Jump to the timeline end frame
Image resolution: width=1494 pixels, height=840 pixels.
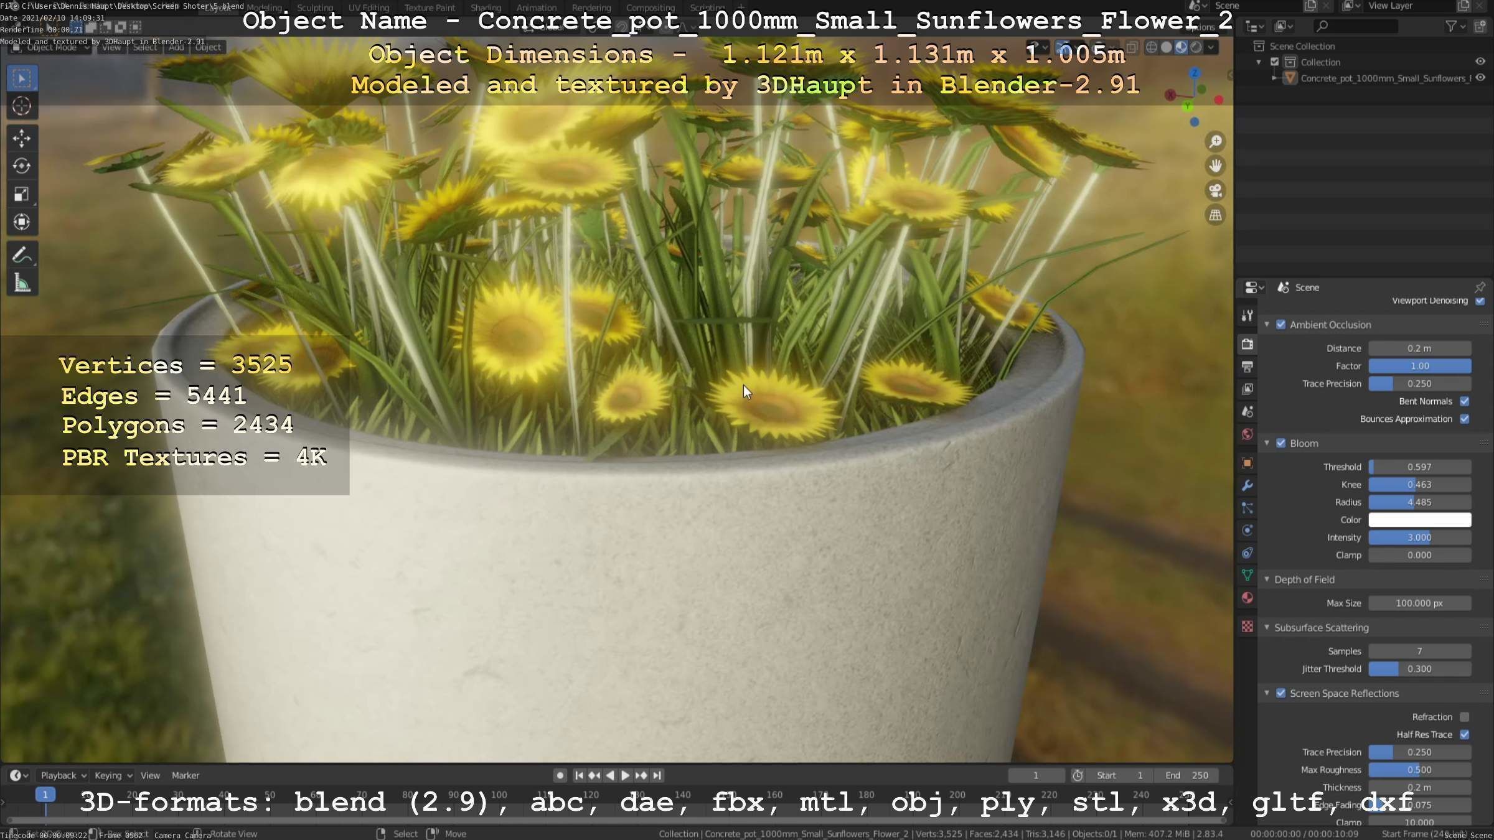pos(657,775)
